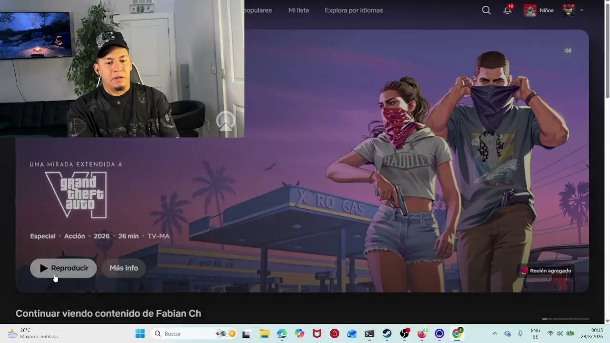Viewport: 610px width, 343px height.
Task: Open the recording app with red dot
Action: [405, 334]
